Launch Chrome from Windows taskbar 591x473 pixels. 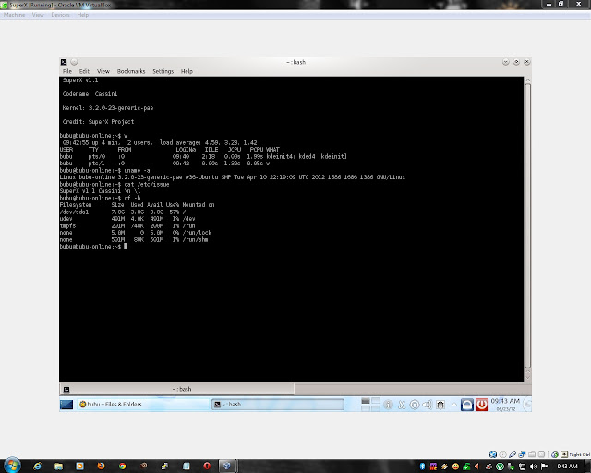[122, 466]
